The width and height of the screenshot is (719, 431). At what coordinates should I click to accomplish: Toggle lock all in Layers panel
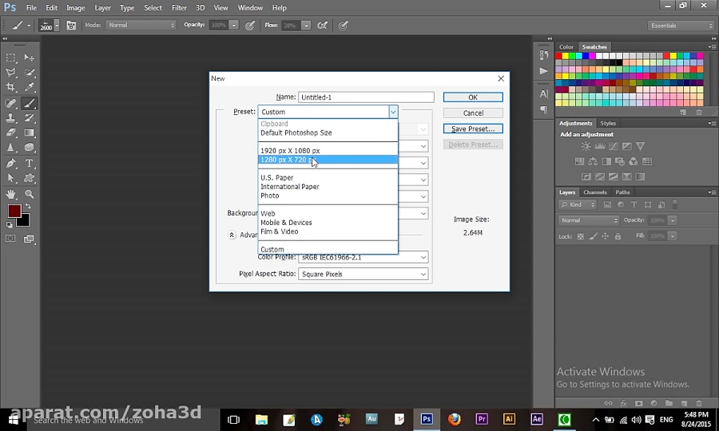(618, 236)
